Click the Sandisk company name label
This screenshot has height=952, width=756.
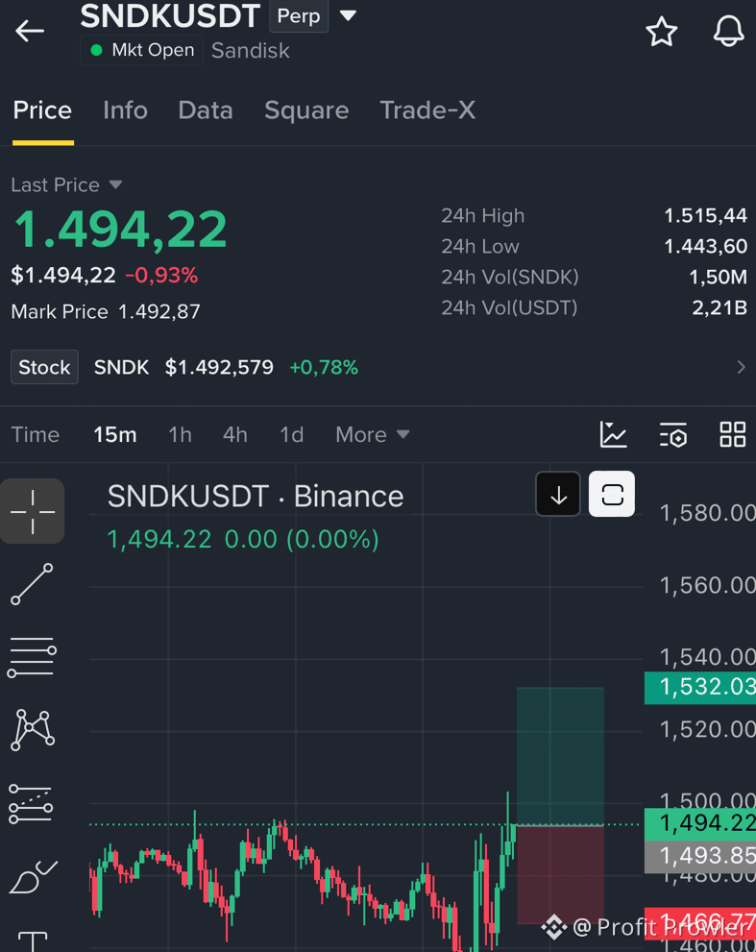[x=250, y=51]
